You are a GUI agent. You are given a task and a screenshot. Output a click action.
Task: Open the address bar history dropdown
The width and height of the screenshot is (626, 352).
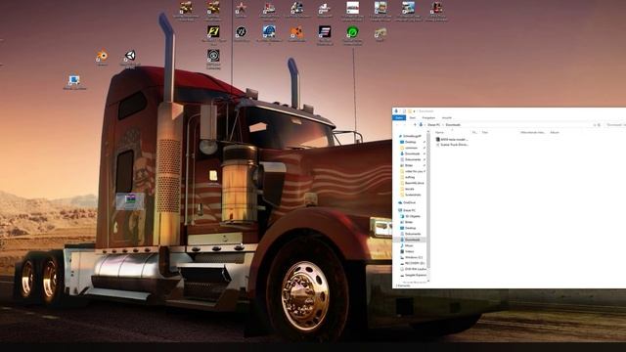595,125
